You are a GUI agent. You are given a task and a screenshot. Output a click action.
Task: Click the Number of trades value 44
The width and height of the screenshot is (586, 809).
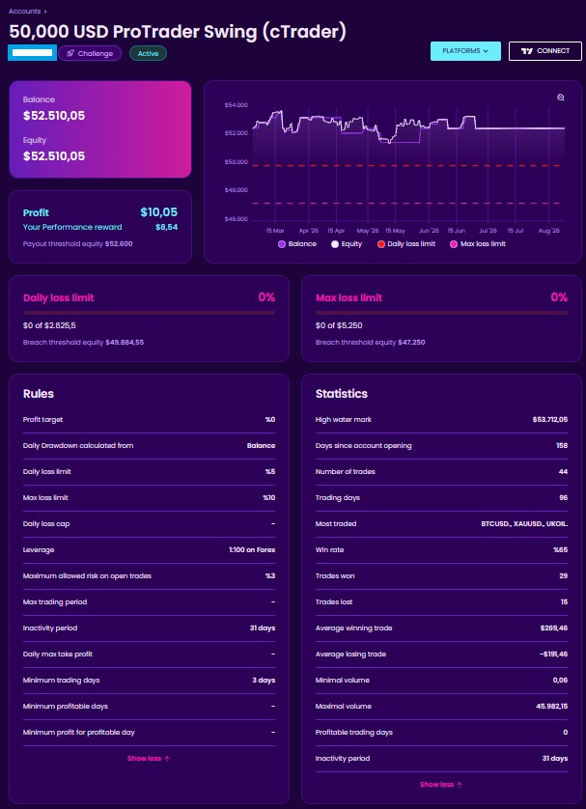[563, 471]
